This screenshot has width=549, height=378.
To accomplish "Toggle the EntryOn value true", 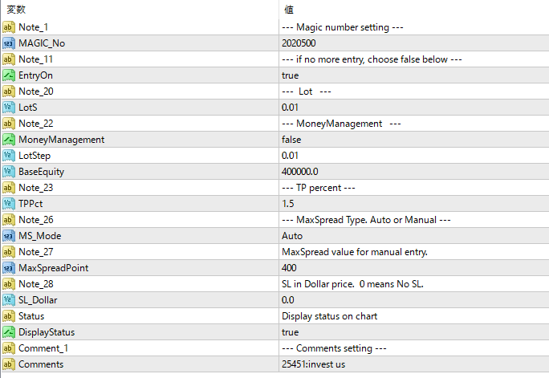I will click(291, 75).
